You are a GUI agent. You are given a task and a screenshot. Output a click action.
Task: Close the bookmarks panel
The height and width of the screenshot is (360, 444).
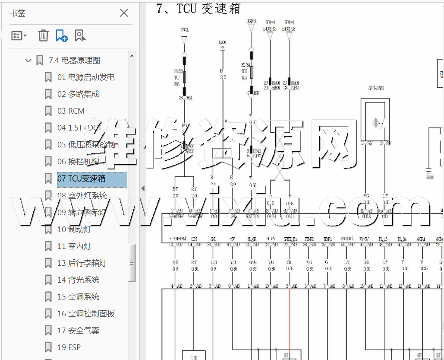(x=124, y=13)
